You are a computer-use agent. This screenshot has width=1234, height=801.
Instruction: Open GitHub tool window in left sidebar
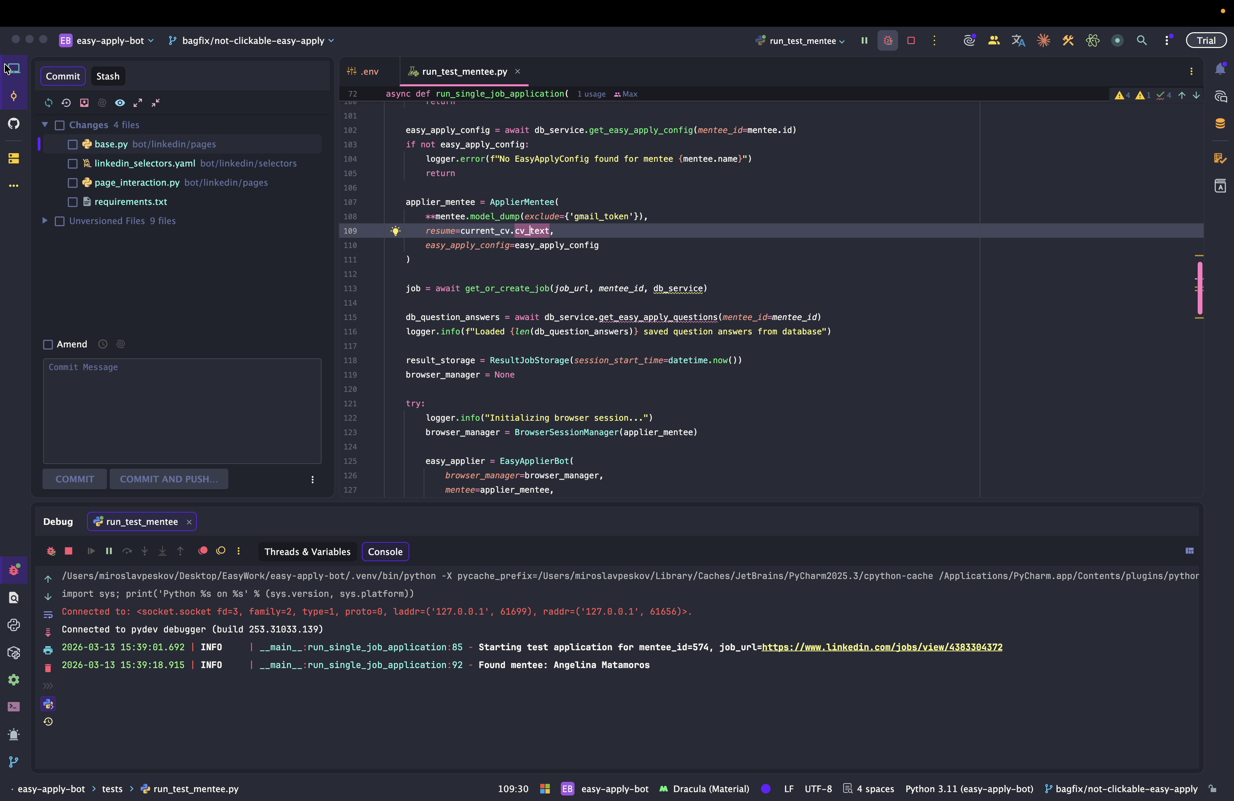pyautogui.click(x=13, y=123)
